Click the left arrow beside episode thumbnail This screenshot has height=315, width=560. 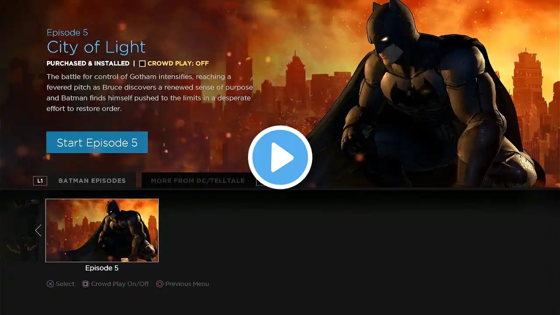(38, 230)
